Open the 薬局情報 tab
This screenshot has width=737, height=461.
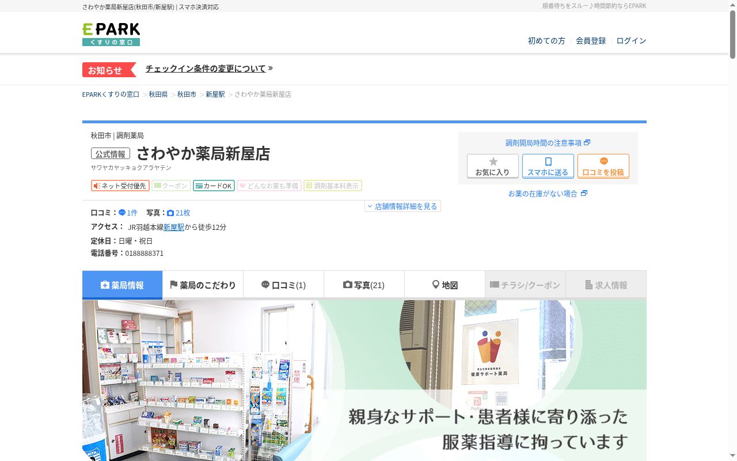(x=122, y=285)
